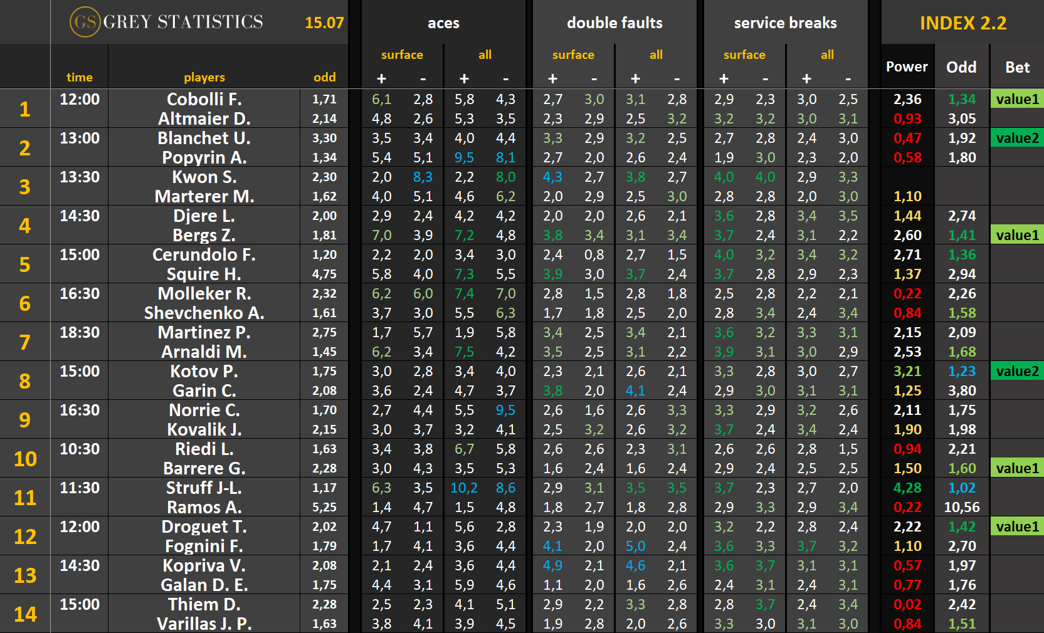Viewport: 1044px width, 633px height.
Task: Click the Power column header
Action: 907,66
